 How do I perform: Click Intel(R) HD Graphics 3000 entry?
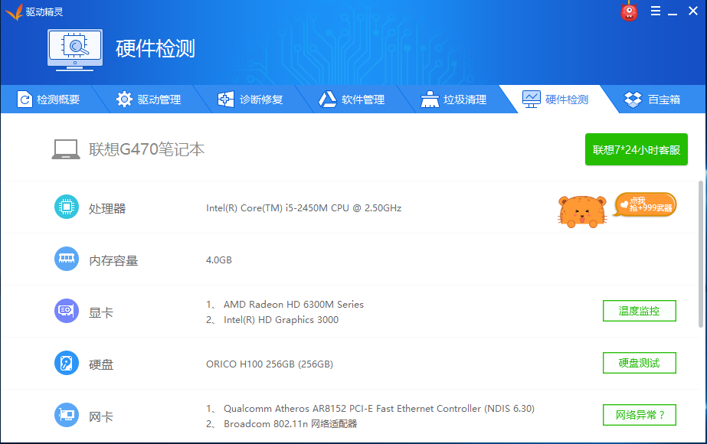pyautogui.click(x=281, y=319)
